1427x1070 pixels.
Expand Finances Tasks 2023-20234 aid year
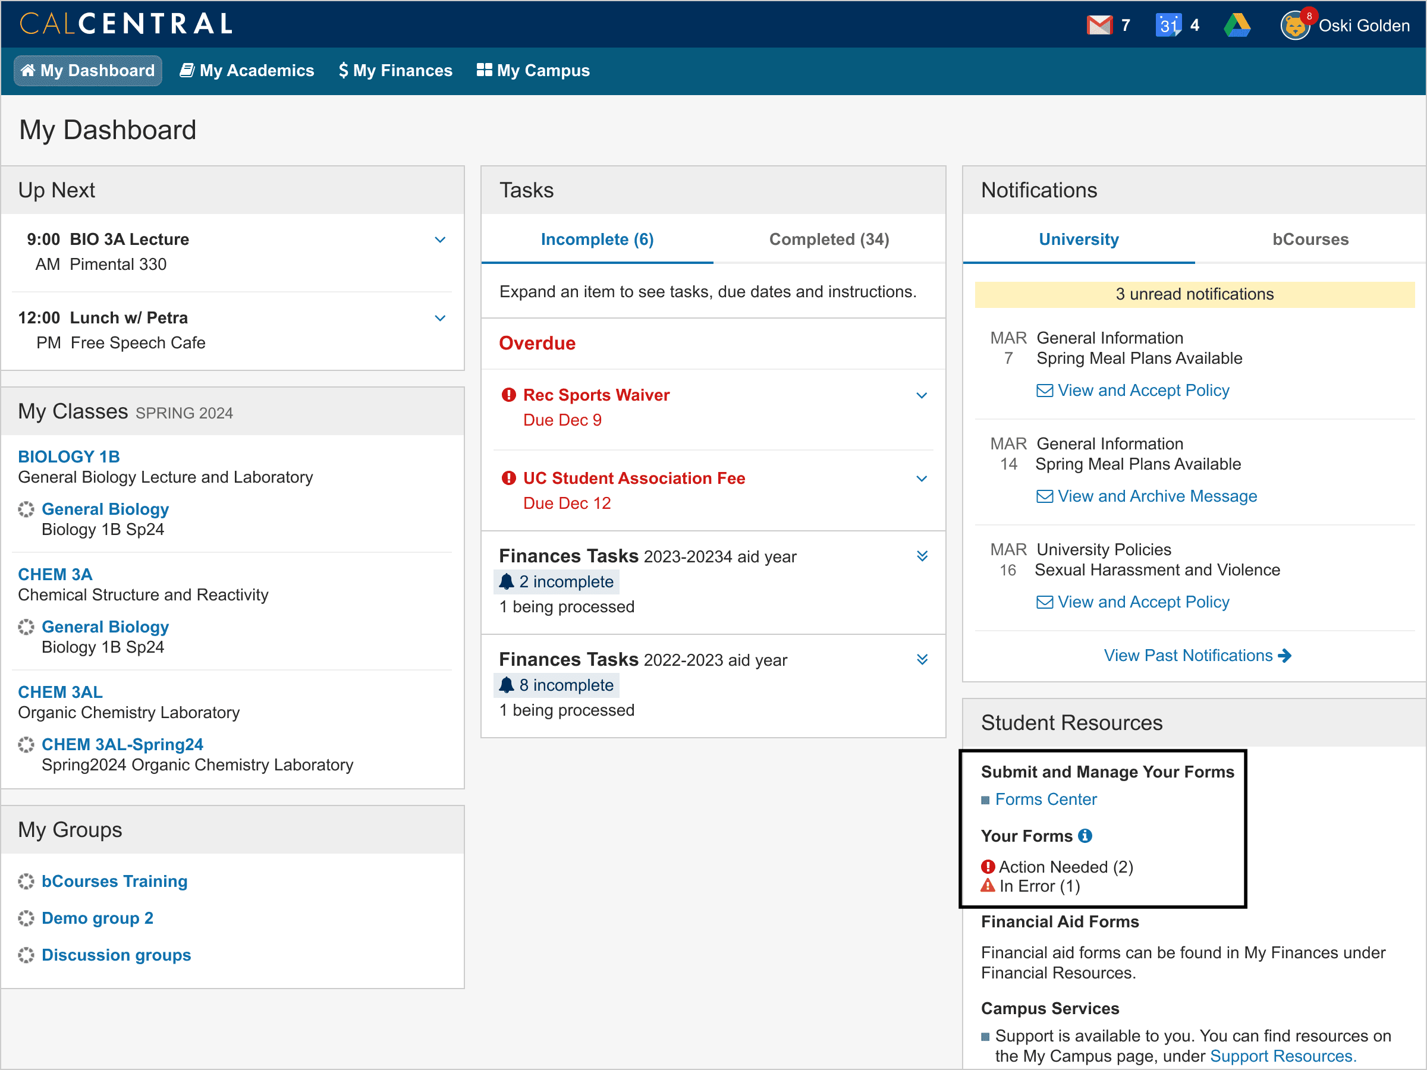pyautogui.click(x=922, y=556)
